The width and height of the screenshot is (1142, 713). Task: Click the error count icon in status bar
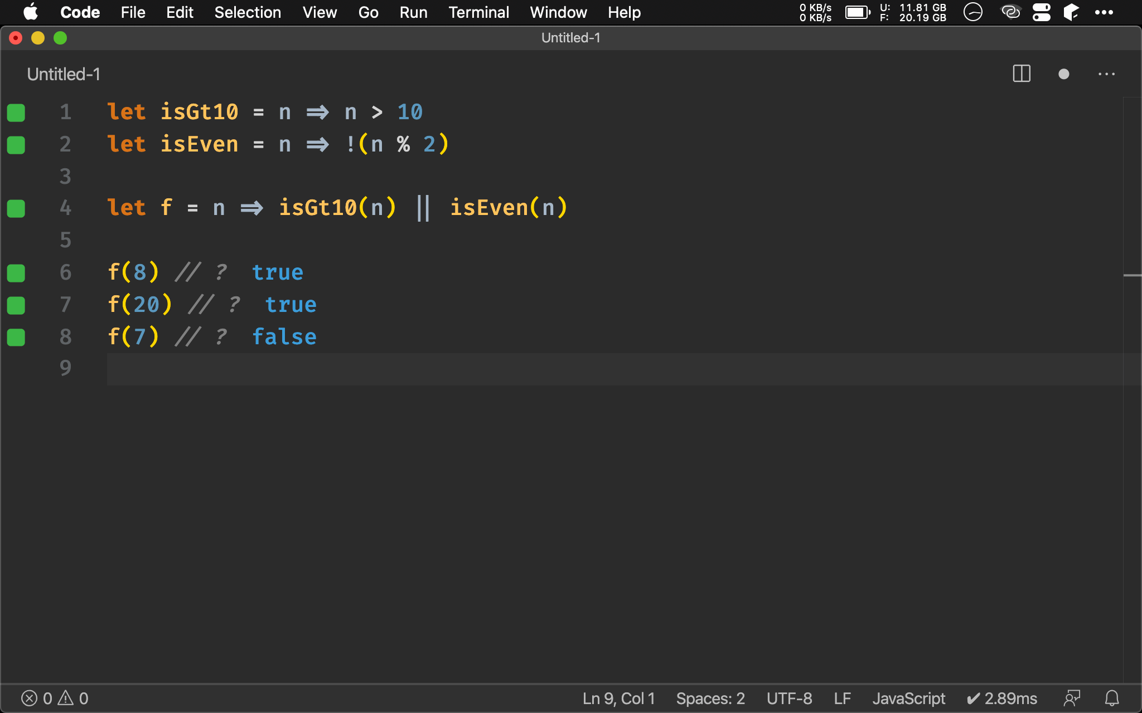click(30, 697)
